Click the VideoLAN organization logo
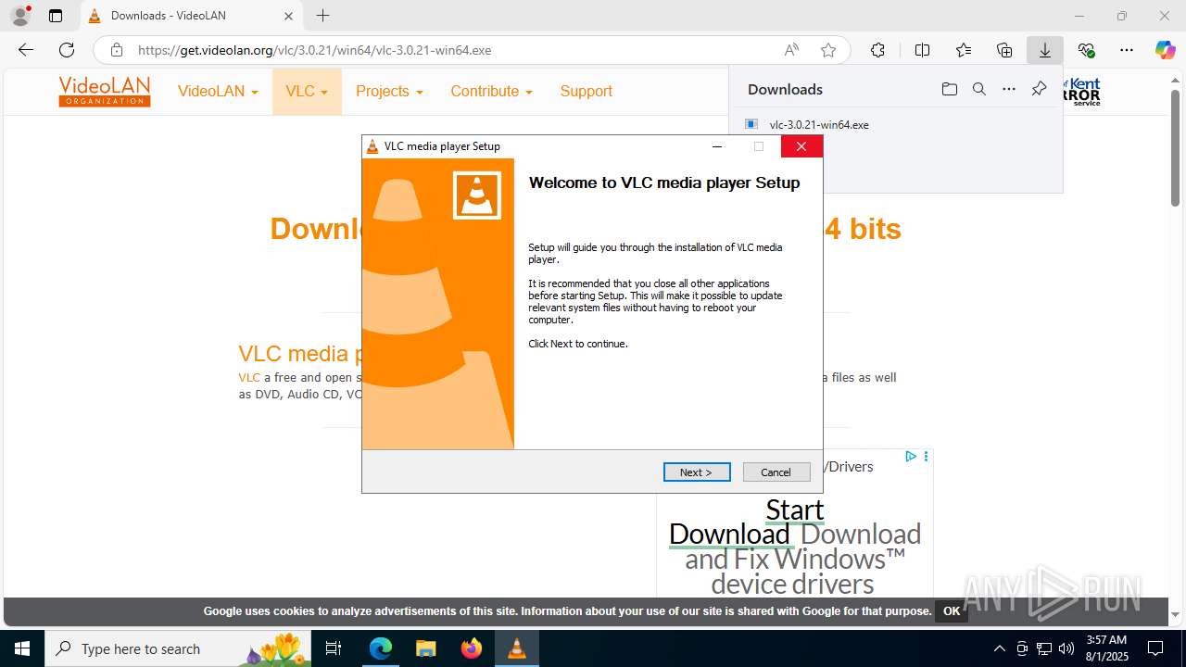This screenshot has width=1186, height=667. pyautogui.click(x=105, y=91)
